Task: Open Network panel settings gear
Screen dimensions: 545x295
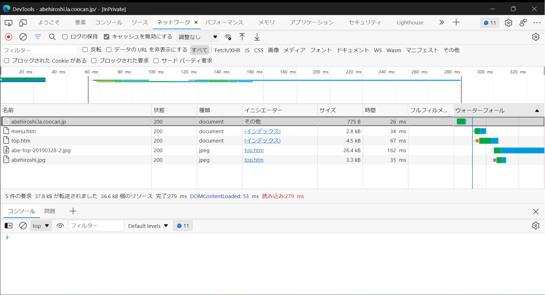Action: pyautogui.click(x=536, y=37)
